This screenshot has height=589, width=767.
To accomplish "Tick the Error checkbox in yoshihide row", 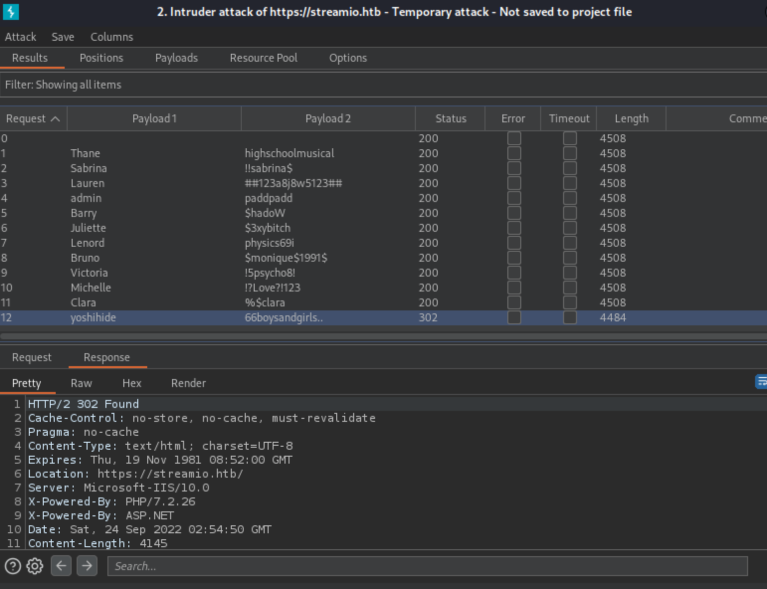I will [514, 317].
